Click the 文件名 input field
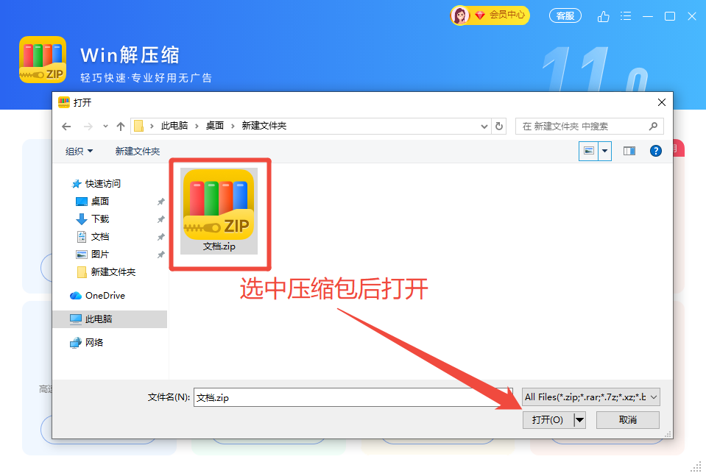706x476 pixels. pyautogui.click(x=353, y=397)
